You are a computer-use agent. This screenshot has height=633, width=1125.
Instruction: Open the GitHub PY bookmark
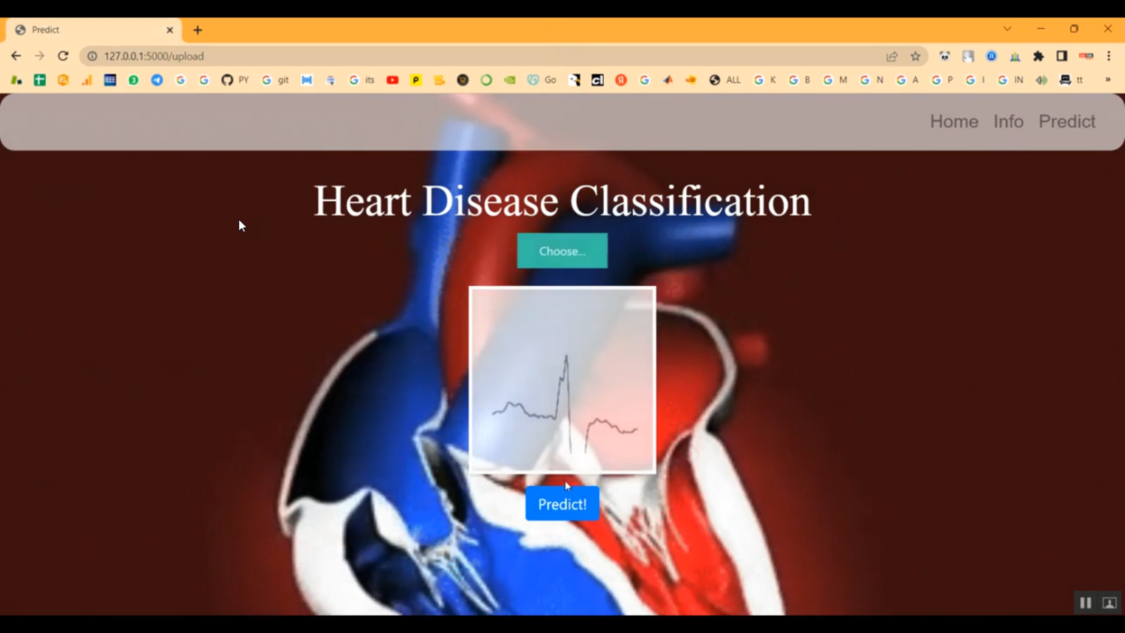tap(235, 79)
